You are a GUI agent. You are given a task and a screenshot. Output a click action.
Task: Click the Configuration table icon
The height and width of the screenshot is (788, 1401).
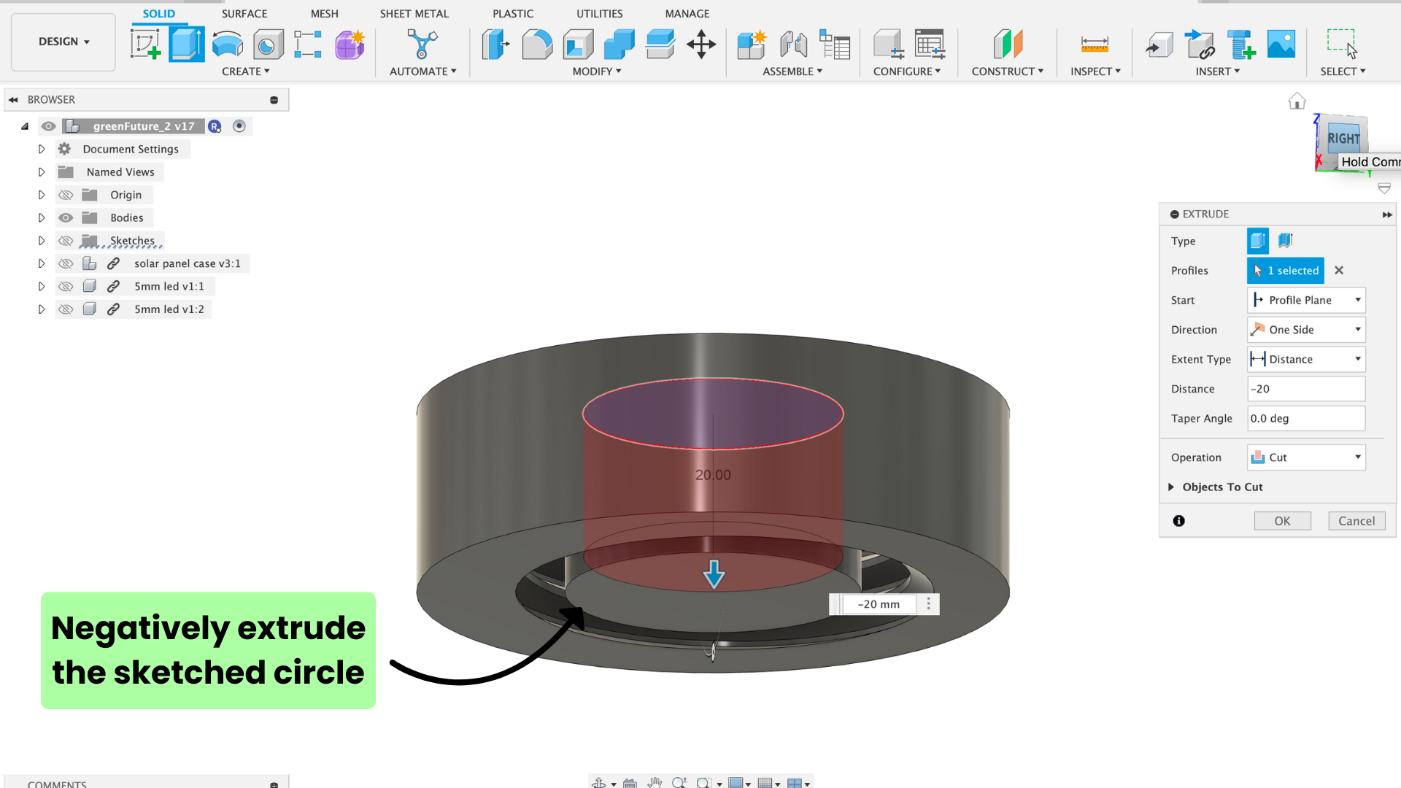point(930,44)
